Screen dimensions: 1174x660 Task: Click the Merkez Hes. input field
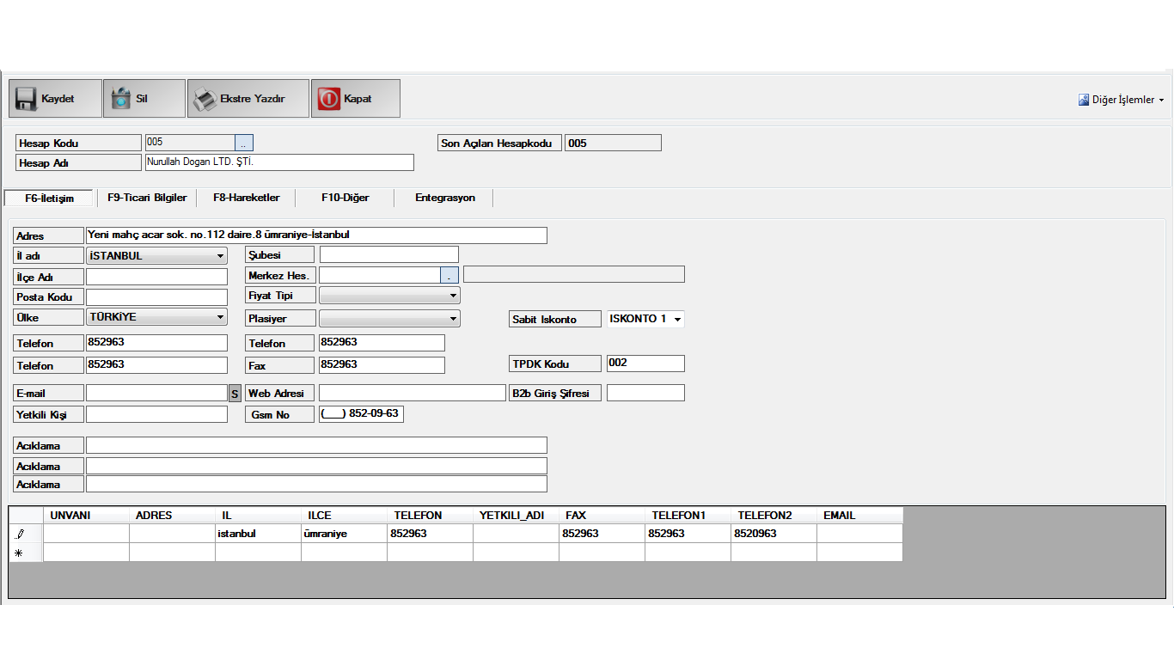click(x=380, y=275)
